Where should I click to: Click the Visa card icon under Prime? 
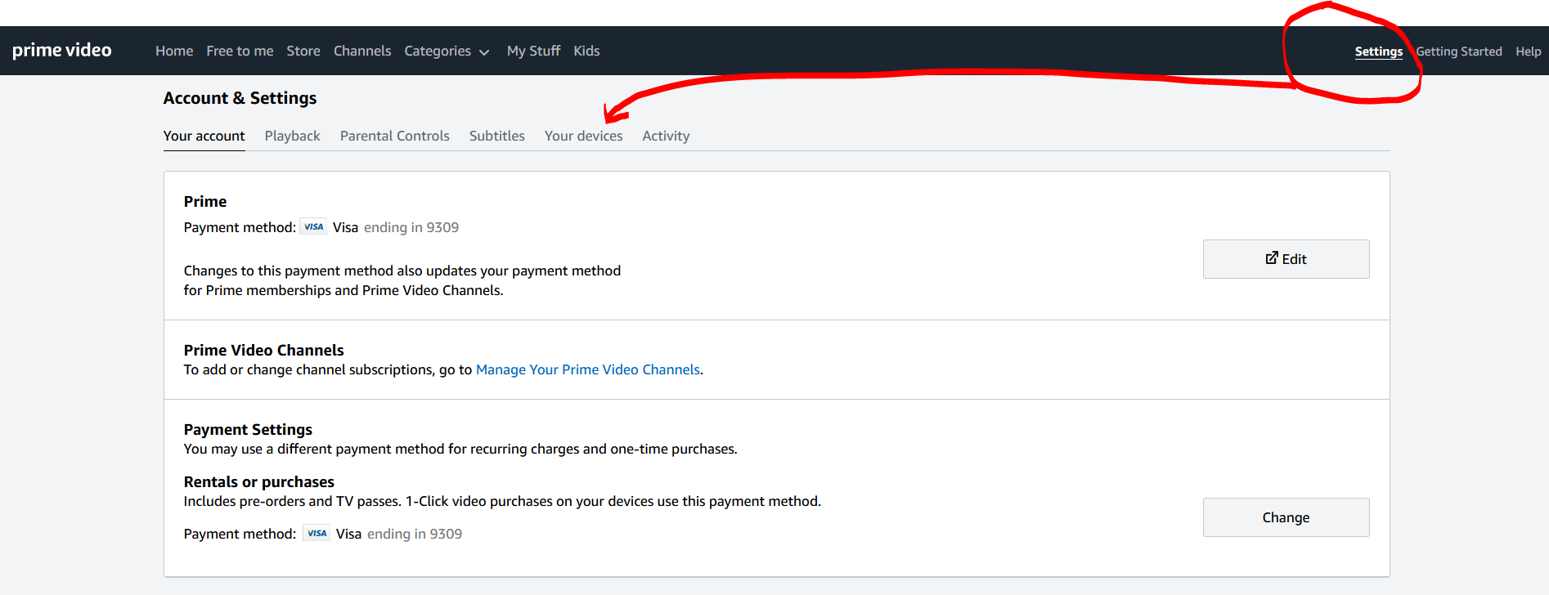(314, 227)
